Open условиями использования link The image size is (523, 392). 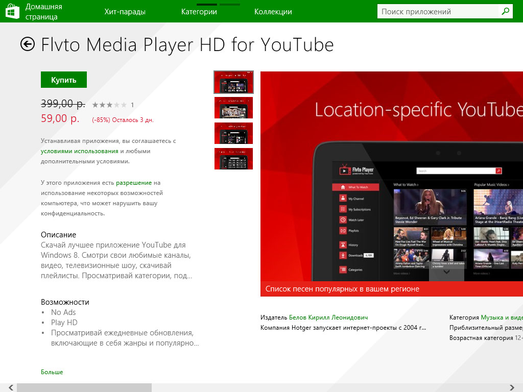point(79,151)
